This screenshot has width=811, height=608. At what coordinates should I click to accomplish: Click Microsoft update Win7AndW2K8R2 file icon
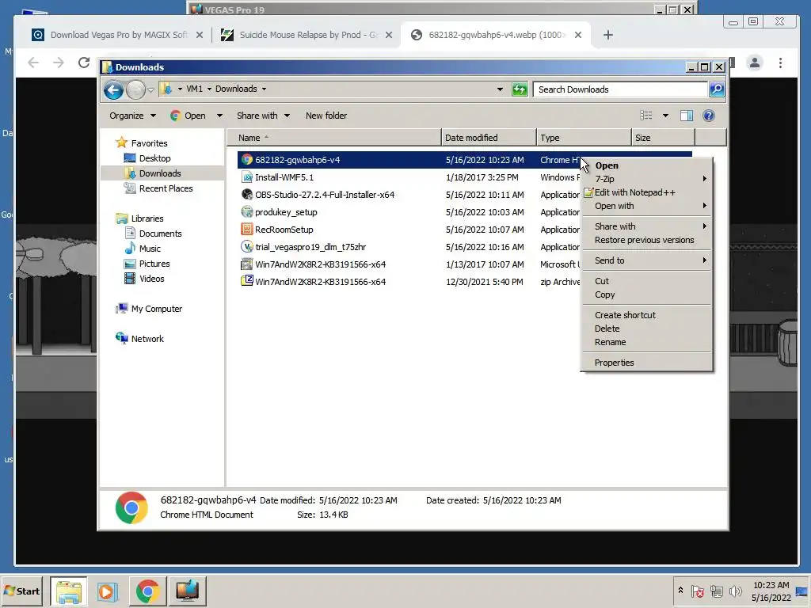tap(247, 264)
